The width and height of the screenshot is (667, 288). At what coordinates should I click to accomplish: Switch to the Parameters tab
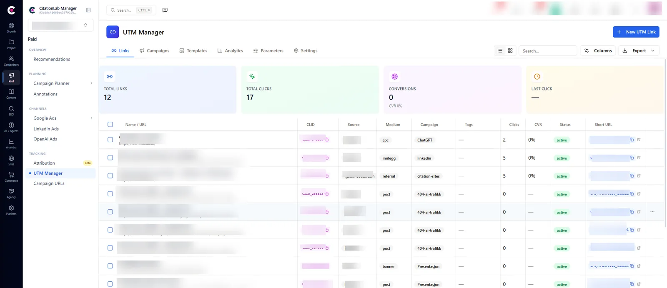(x=268, y=51)
